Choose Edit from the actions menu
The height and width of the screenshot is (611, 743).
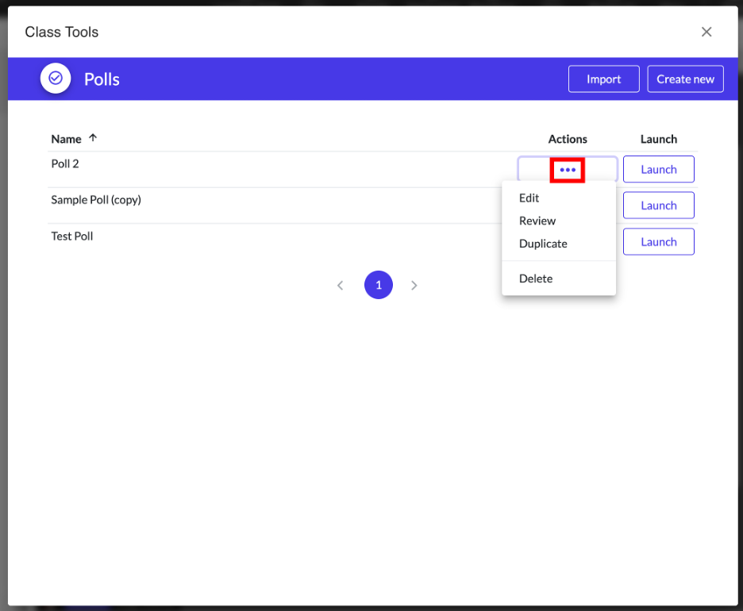529,198
